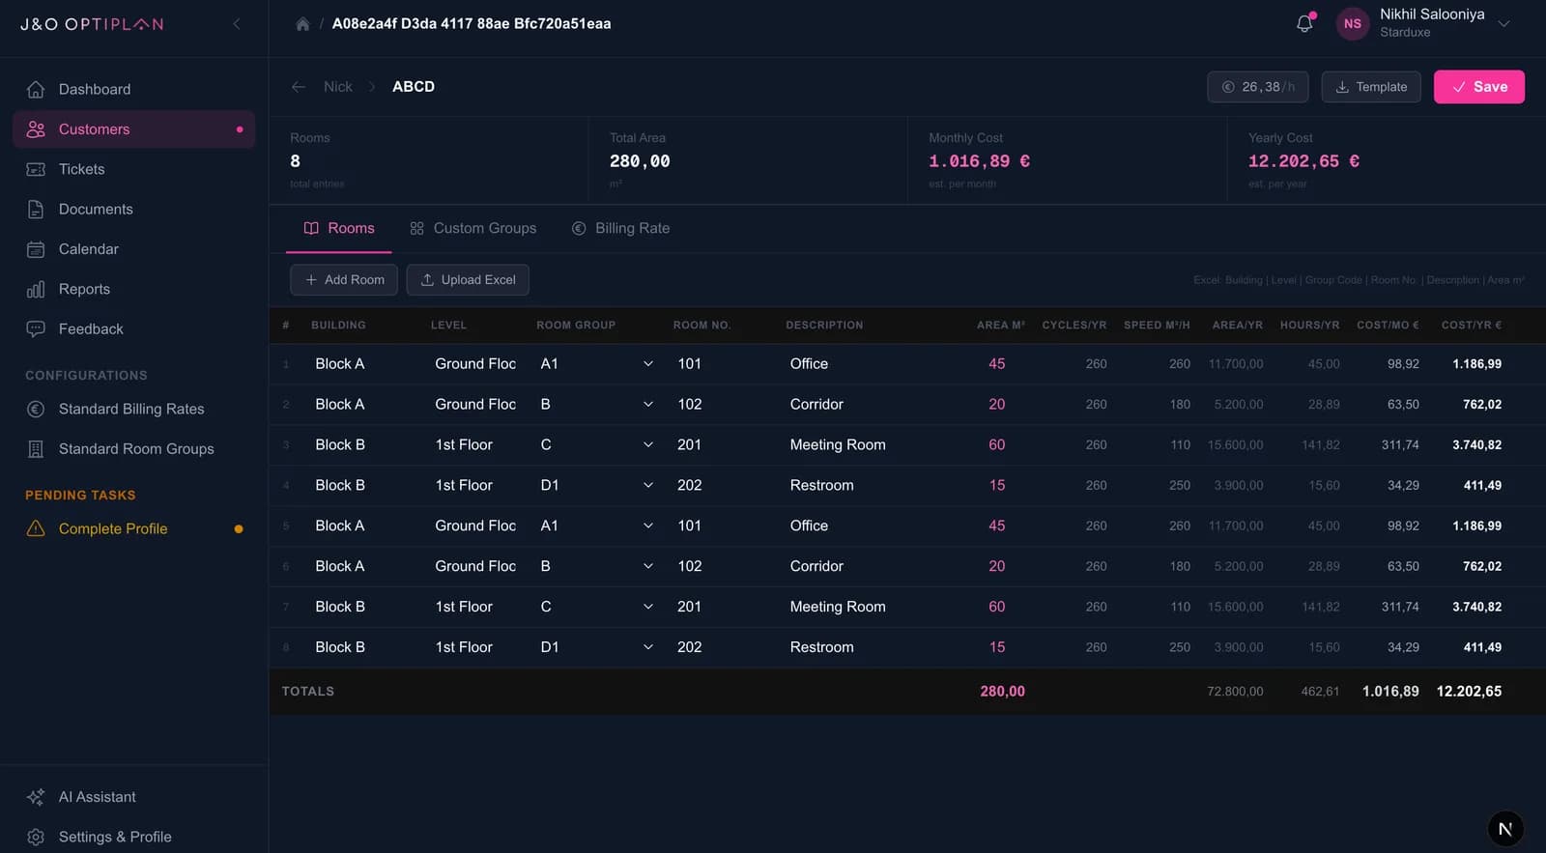Open room group dropdown in row 3
The width and height of the screenshot is (1546, 853).
(597, 445)
